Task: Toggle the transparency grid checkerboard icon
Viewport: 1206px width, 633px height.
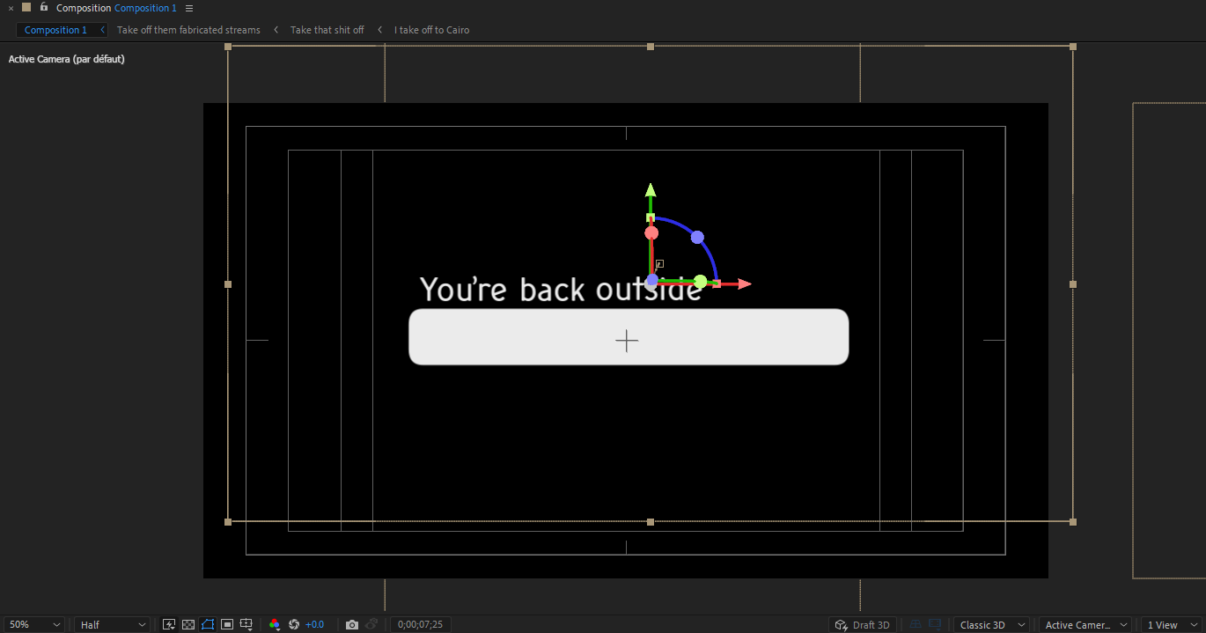Action: pyautogui.click(x=188, y=625)
